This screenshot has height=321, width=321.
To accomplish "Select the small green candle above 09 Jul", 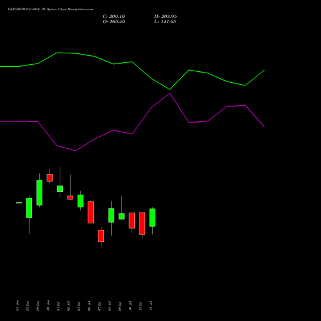I will click(121, 216).
